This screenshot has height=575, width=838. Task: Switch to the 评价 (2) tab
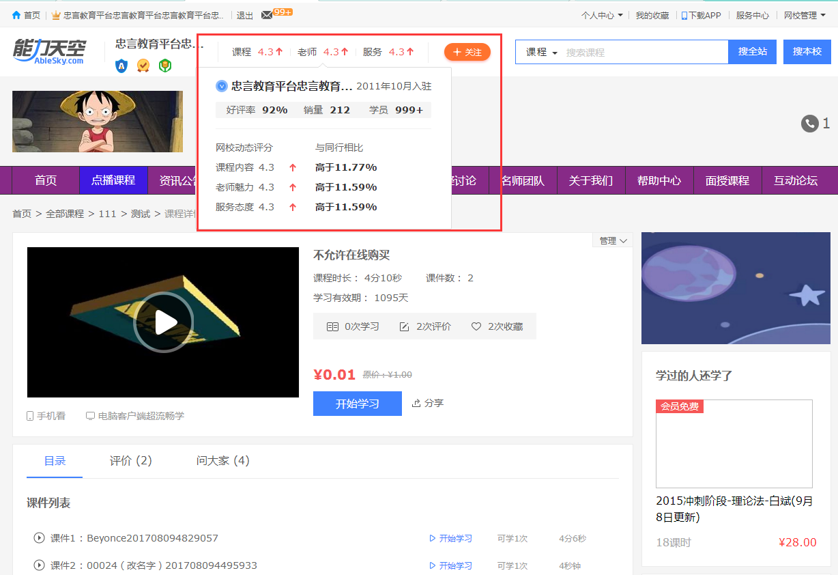pyautogui.click(x=130, y=461)
